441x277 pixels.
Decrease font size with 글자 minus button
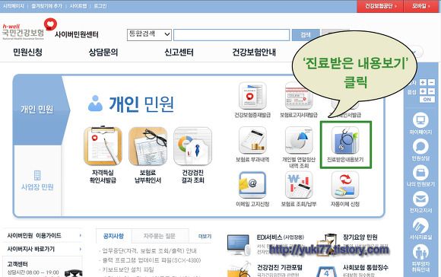click(431, 82)
